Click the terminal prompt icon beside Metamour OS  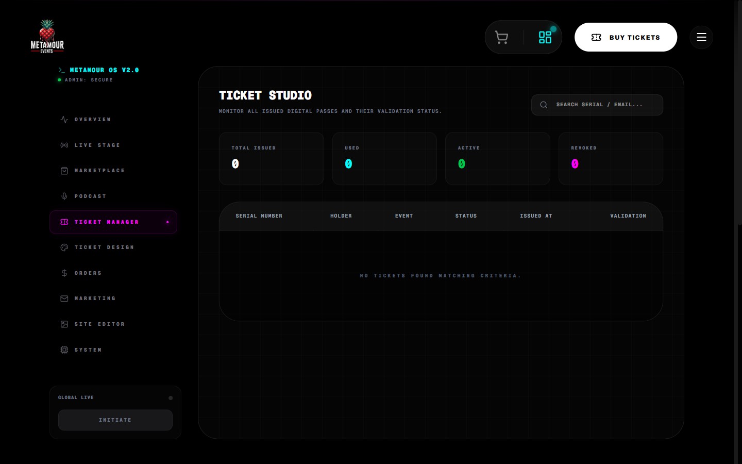coord(62,70)
